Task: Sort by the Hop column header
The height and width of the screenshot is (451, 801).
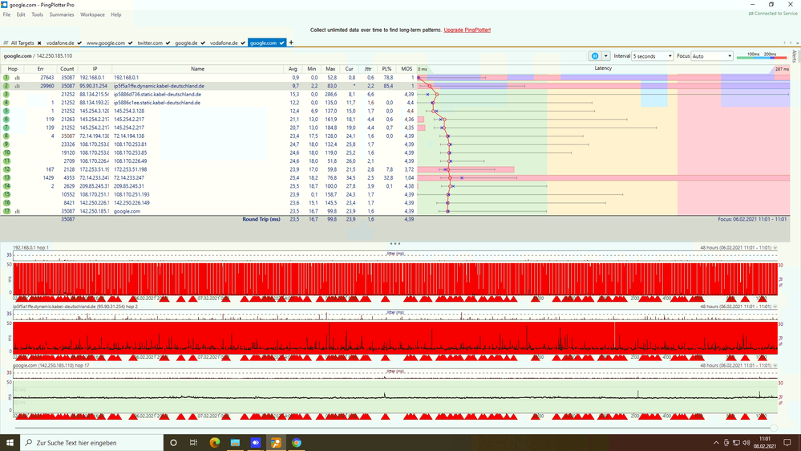Action: tap(12, 69)
